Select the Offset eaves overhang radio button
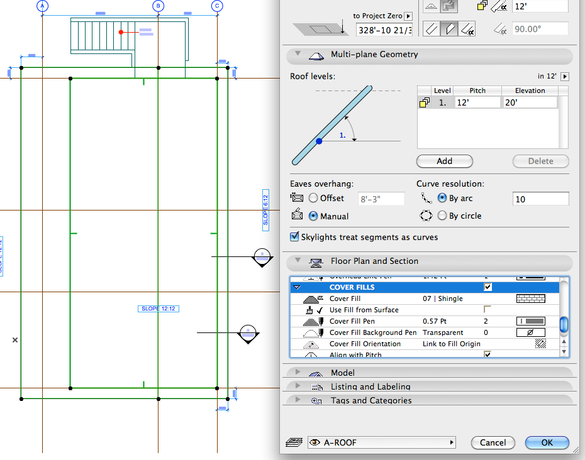The image size is (585, 460). tap(313, 198)
